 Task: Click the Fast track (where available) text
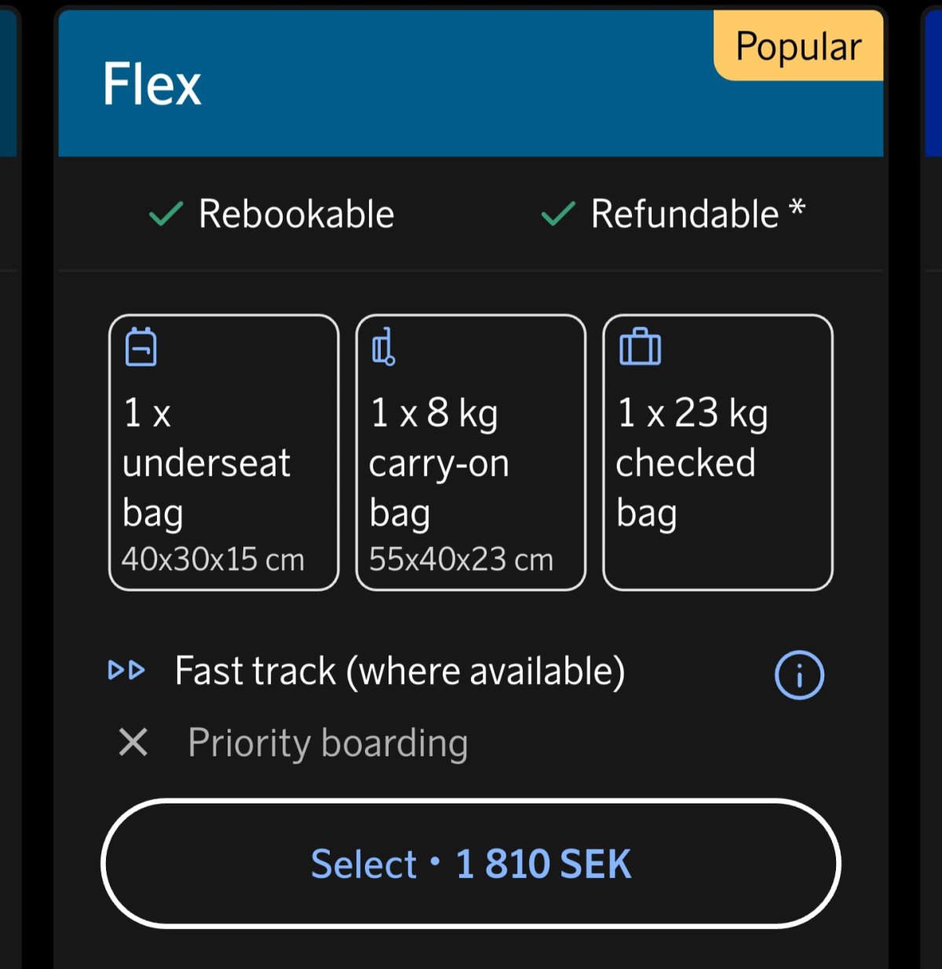(x=400, y=671)
